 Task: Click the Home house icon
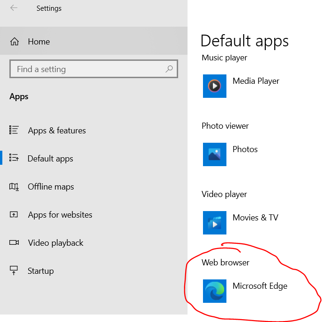coord(15,42)
